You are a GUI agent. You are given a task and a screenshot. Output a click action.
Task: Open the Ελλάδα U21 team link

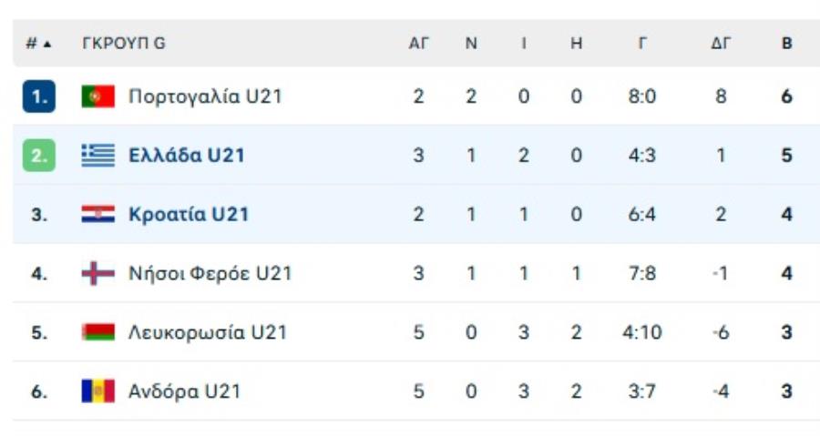pos(187,156)
